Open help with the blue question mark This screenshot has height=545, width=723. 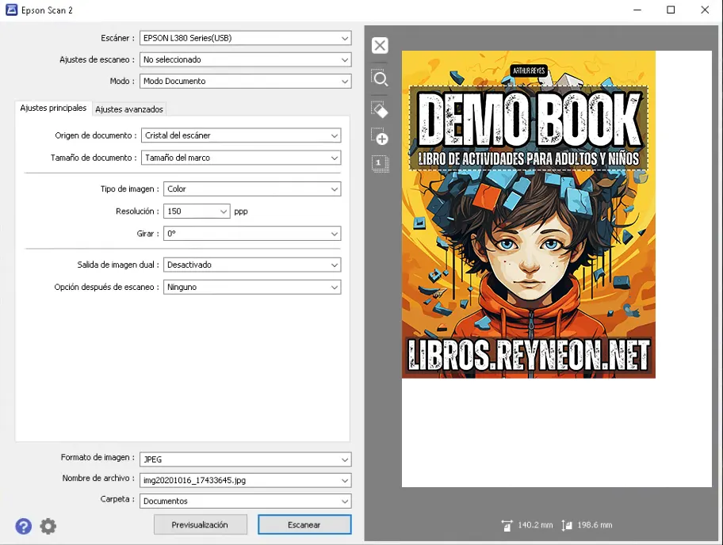[24, 526]
